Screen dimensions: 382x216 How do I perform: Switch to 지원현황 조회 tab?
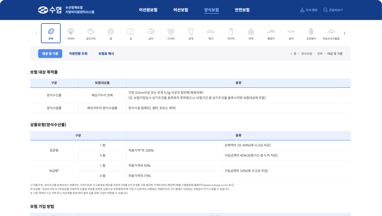[78, 54]
